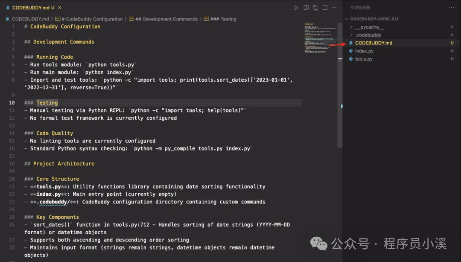Click 'No formal test framework' line
The height and width of the screenshot is (262, 461).
click(x=101, y=118)
